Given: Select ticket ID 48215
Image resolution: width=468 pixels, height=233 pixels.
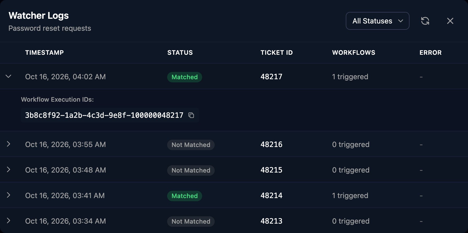Looking at the screenshot, I should [x=271, y=170].
